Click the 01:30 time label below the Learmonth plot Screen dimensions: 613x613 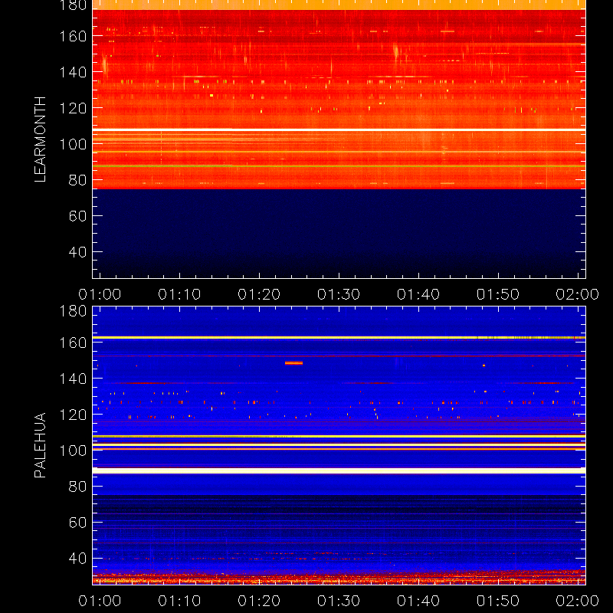tap(339, 294)
